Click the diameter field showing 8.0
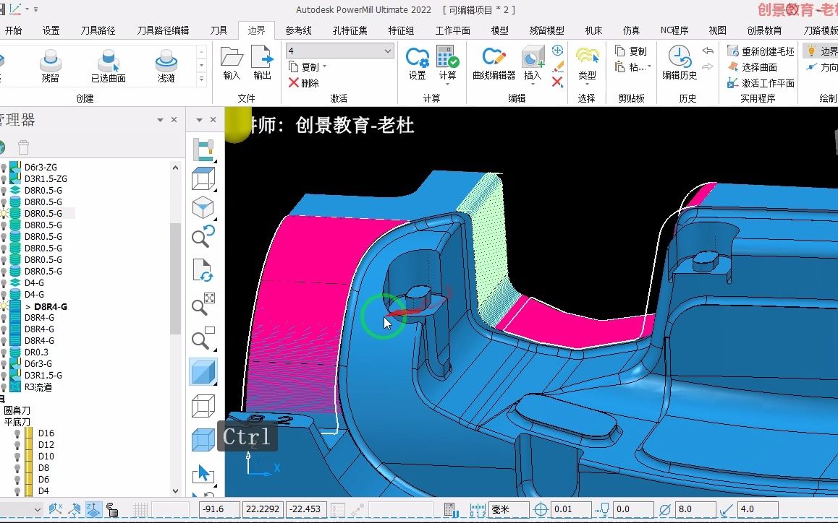 point(695,510)
